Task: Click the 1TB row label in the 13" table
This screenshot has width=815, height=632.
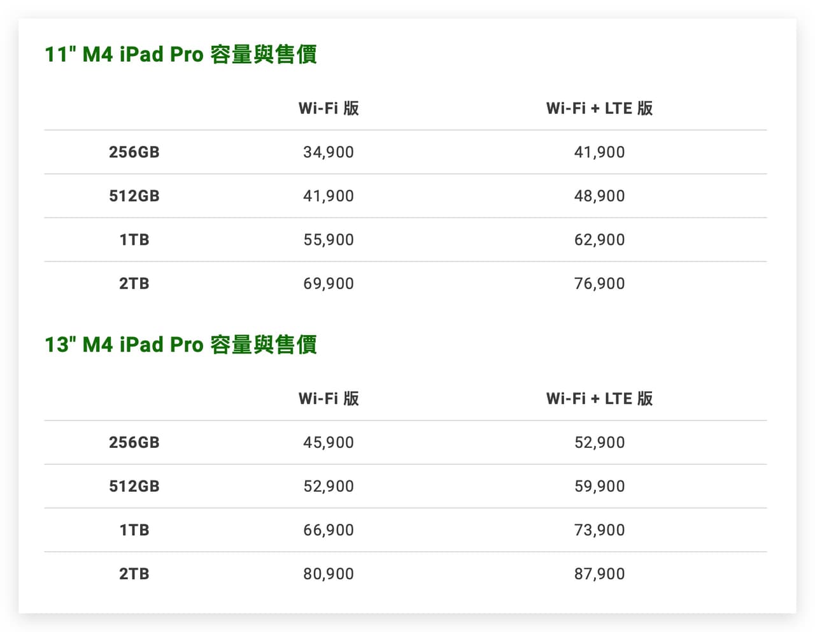Action: (134, 531)
